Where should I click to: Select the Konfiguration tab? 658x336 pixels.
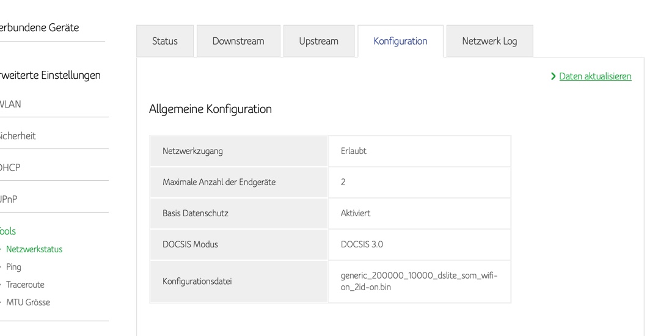tap(400, 41)
